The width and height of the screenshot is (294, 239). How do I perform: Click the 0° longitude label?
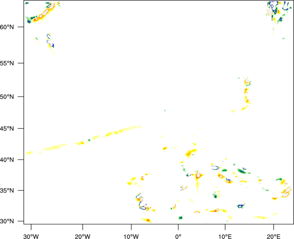tap(178, 236)
